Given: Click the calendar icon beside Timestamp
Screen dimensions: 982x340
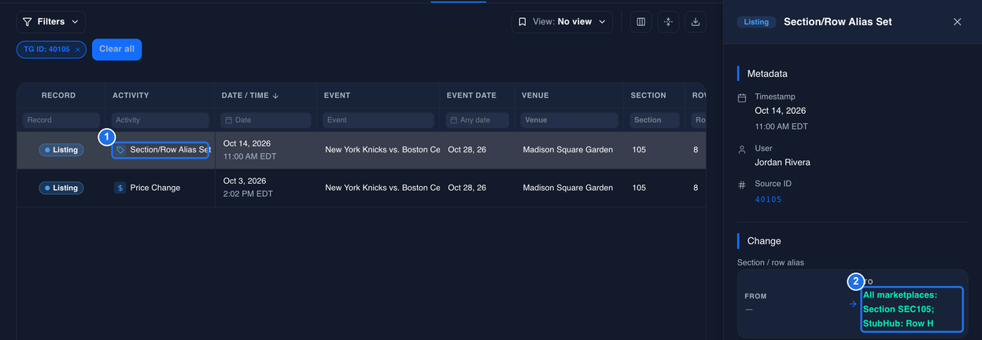Looking at the screenshot, I should click(742, 97).
